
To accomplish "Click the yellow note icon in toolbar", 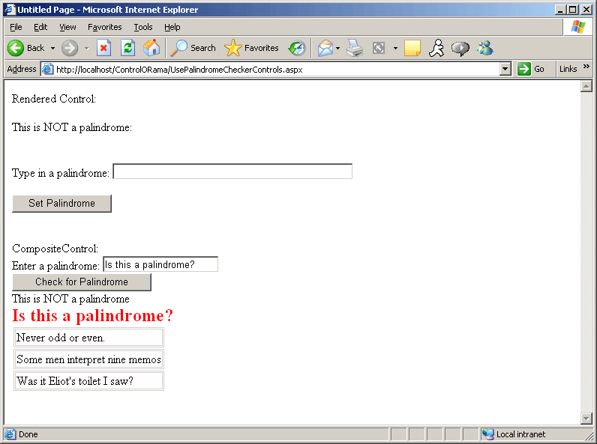I will [412, 48].
